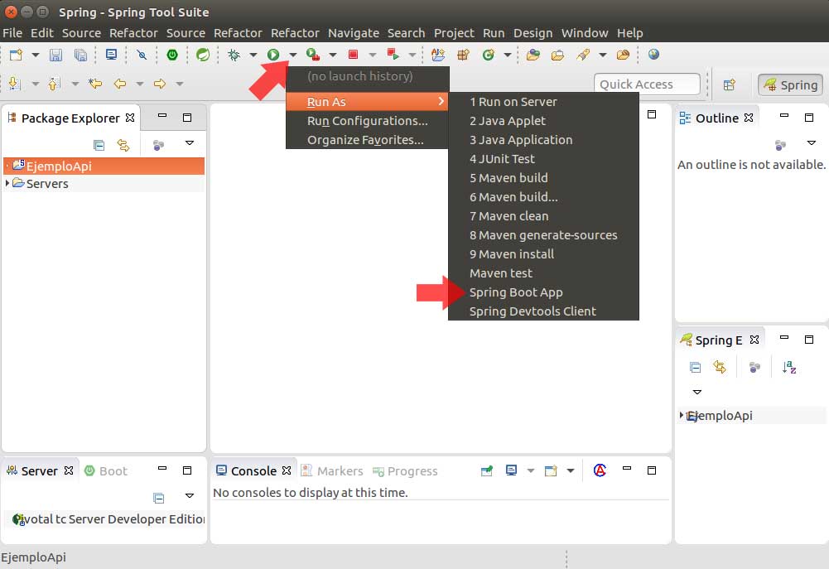Click alphabetical sort icon in Spring Explorer

(788, 367)
